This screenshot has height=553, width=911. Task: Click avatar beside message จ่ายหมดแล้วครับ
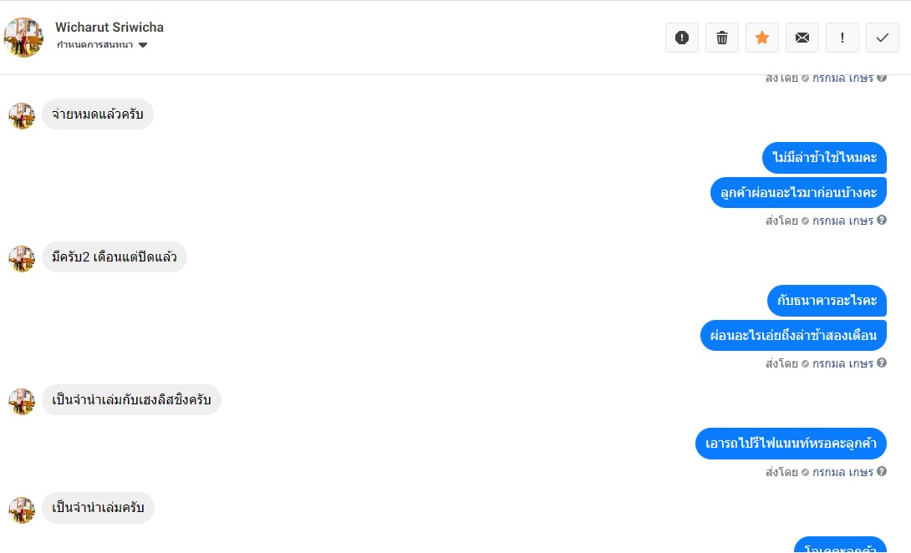click(22, 115)
